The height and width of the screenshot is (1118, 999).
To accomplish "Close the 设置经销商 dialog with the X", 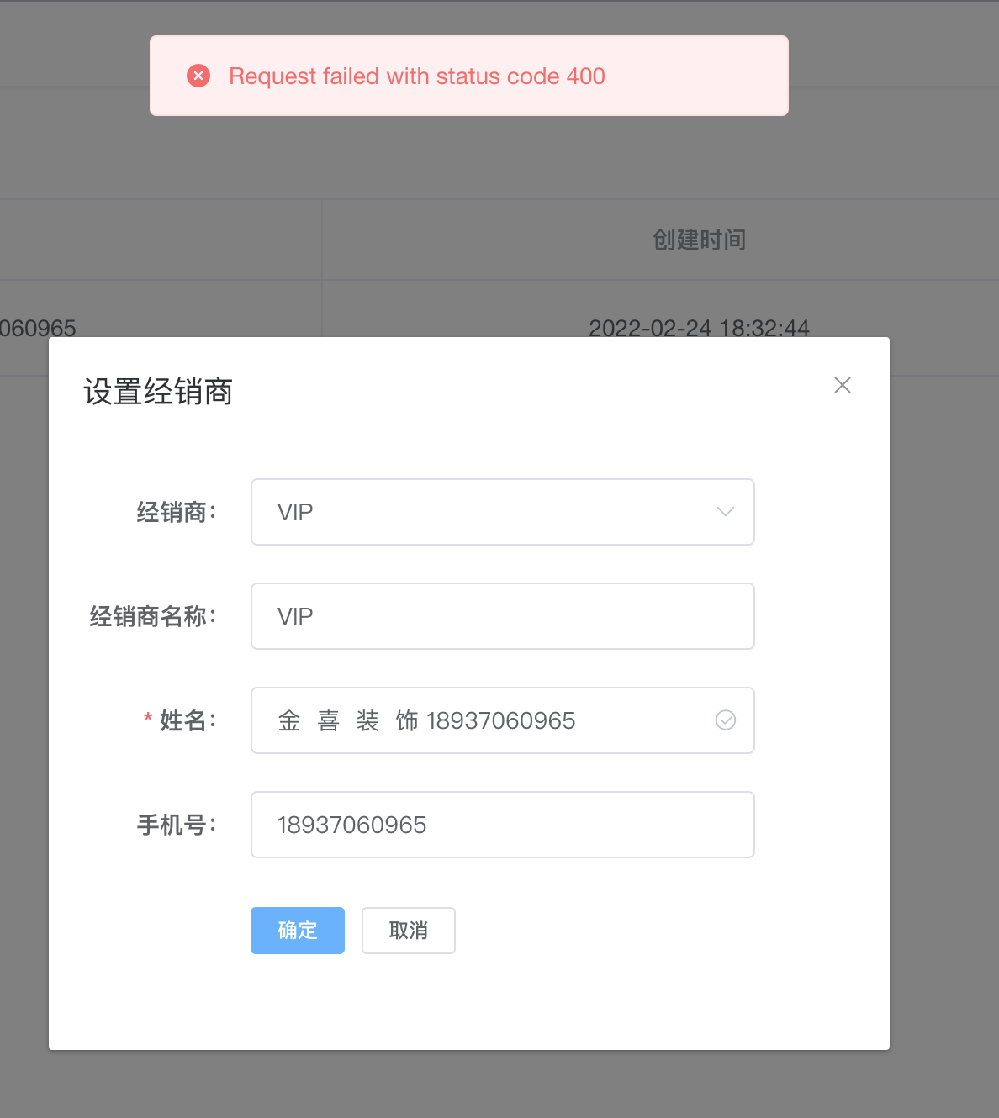I will coord(842,385).
